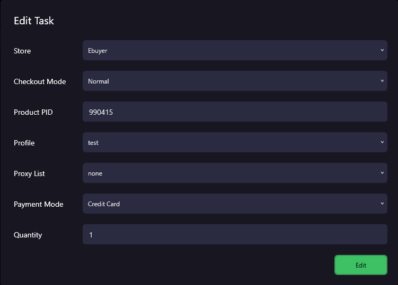Click the Checkout Mode field label

pos(40,82)
